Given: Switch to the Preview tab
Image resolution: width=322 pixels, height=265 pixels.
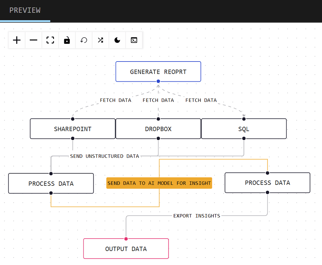Looking at the screenshot, I should pos(25,10).
